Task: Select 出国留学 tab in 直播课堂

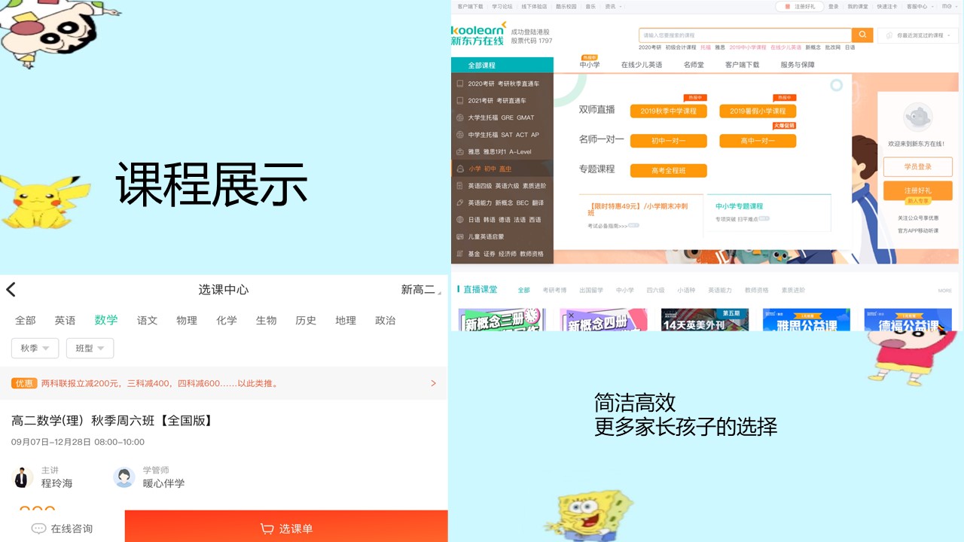Action: [591, 290]
